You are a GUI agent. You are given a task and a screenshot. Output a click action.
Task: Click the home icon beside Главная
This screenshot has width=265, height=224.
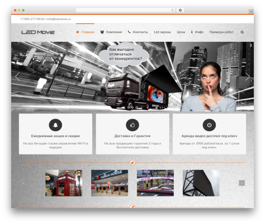77,32
